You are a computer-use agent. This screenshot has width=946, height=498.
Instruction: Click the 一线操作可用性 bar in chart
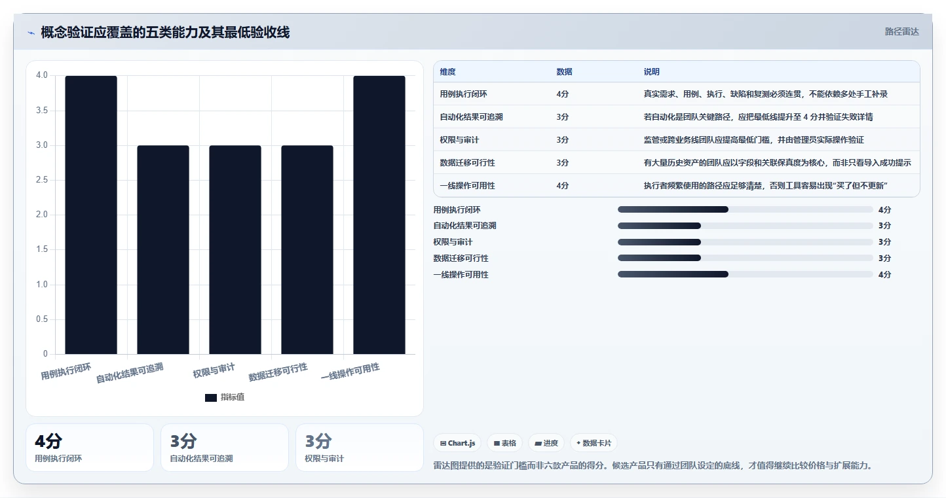point(379,215)
